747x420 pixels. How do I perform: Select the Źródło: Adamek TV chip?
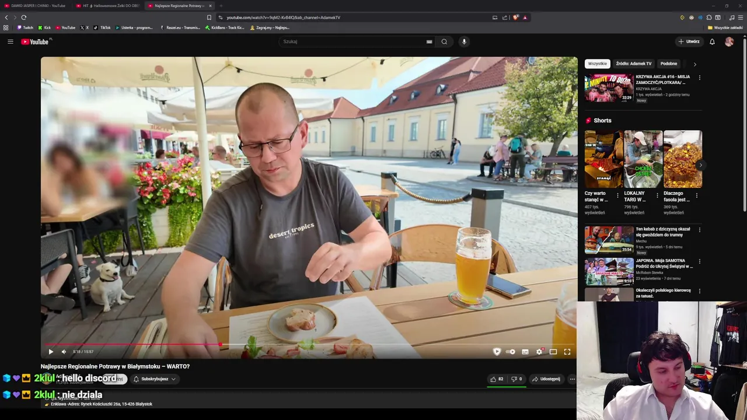[x=633, y=64]
